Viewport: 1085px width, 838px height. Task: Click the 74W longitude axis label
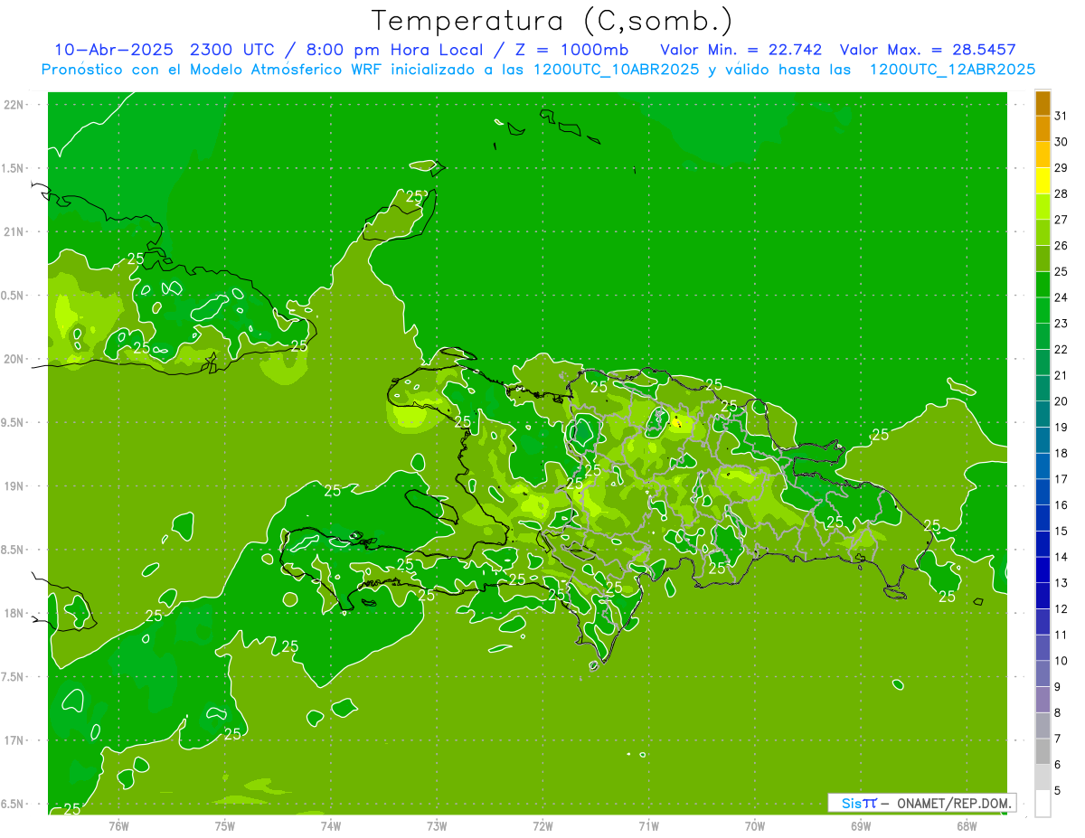pos(331,826)
